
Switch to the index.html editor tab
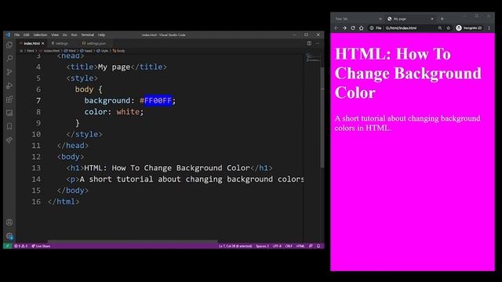[31, 43]
